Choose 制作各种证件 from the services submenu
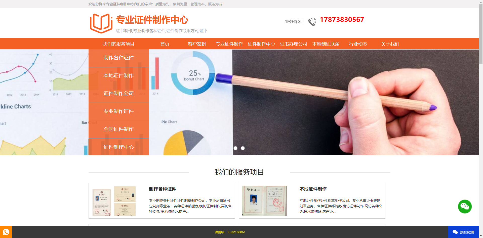This screenshot has height=238, width=483. [x=118, y=58]
